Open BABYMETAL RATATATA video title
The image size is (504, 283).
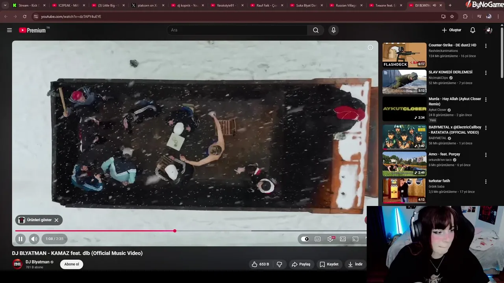(x=455, y=130)
